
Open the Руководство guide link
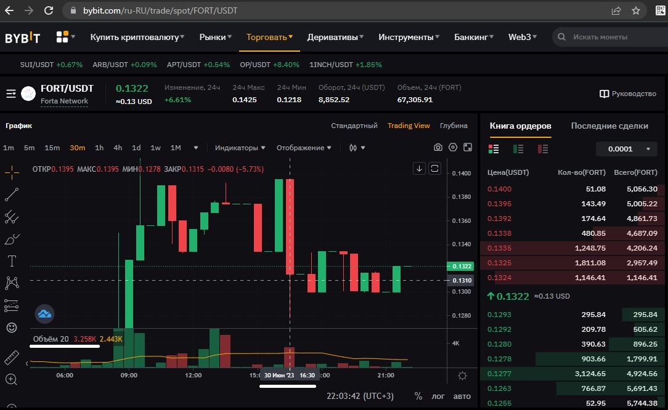[x=627, y=94]
